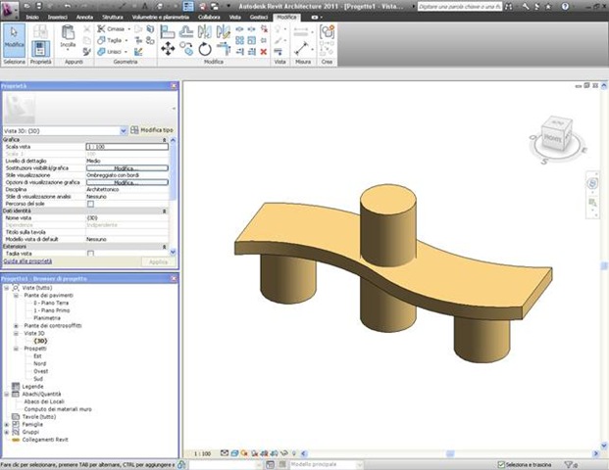Open the Struttura ribbon tab

tap(113, 18)
